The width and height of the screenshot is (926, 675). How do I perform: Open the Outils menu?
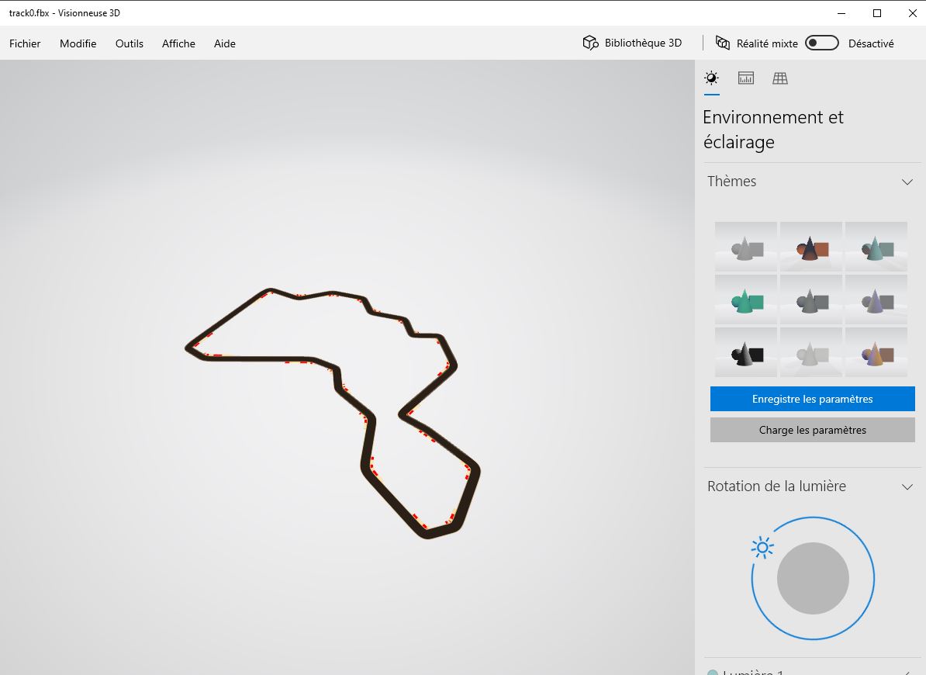point(130,43)
